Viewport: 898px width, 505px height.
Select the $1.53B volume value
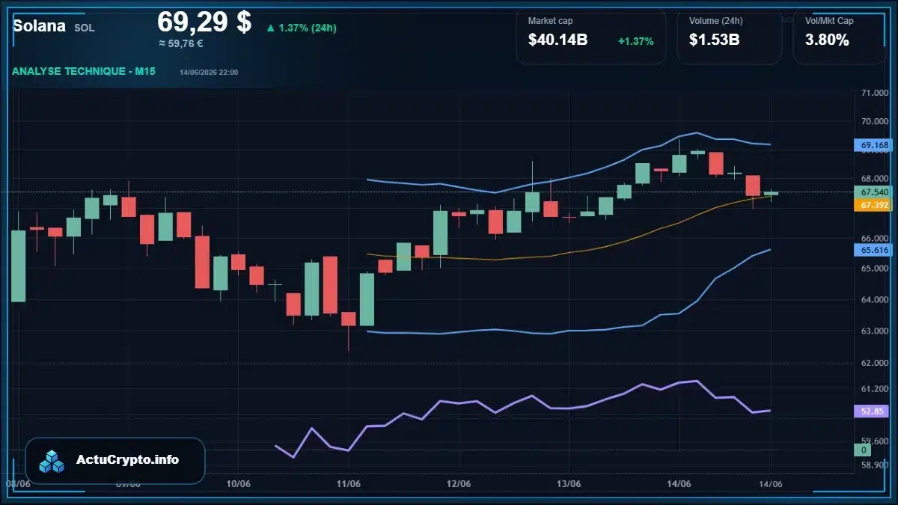714,40
